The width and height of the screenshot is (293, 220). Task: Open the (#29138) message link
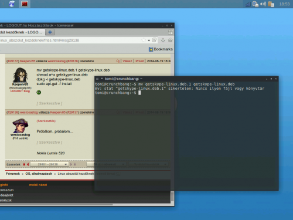click(x=13, y=113)
